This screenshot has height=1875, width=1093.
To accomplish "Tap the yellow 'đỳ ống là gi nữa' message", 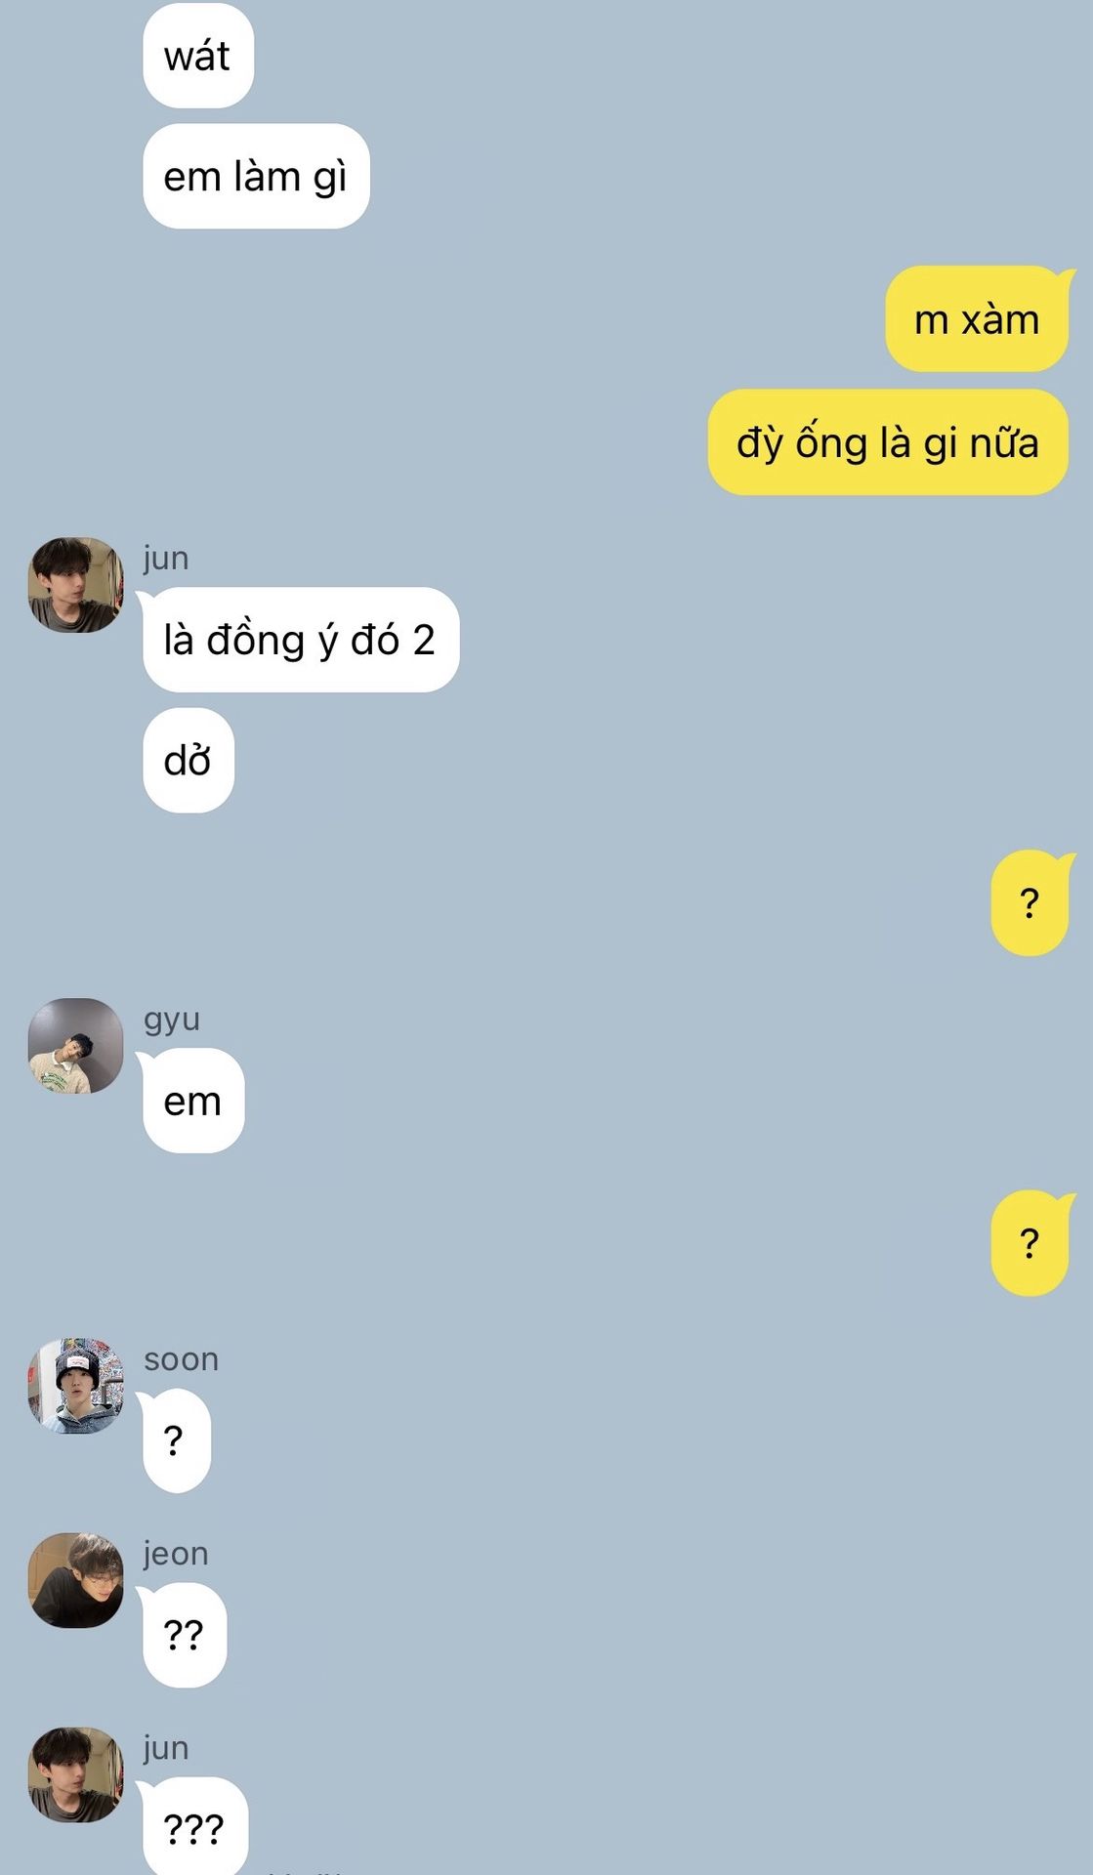I will (x=888, y=442).
